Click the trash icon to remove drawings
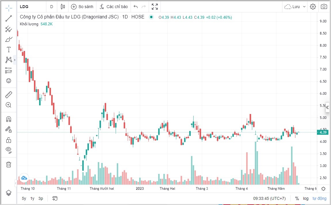331x205 pixels. point(9,164)
